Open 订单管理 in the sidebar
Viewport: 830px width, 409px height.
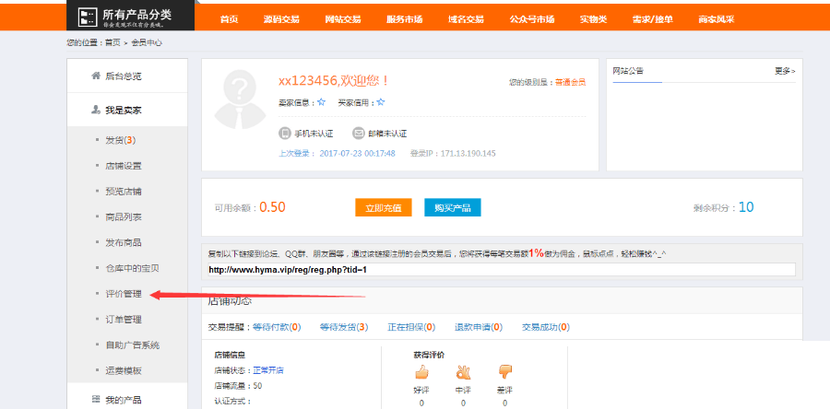124,320
